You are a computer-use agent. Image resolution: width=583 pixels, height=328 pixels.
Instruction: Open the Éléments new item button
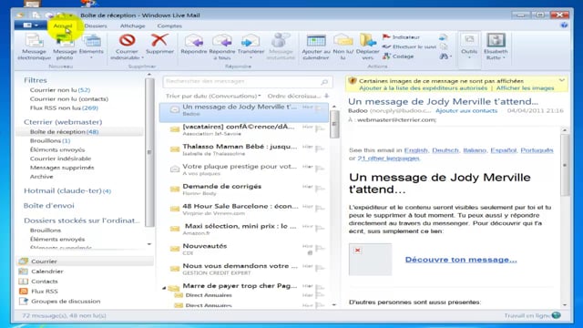(91, 46)
